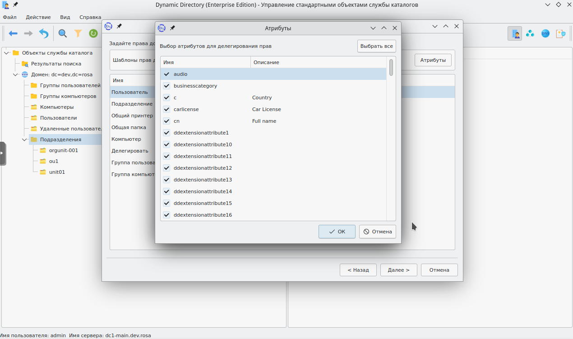This screenshot has height=339, width=573.
Task: Uncheck the audio attribute checkbox
Action: (x=166, y=74)
